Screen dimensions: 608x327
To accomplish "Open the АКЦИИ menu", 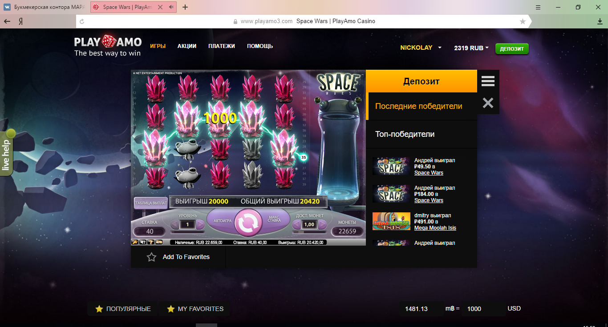I will [187, 46].
